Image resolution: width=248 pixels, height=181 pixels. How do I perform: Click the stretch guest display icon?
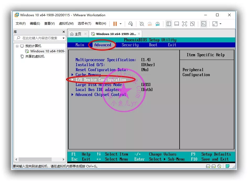[x=215, y=24]
